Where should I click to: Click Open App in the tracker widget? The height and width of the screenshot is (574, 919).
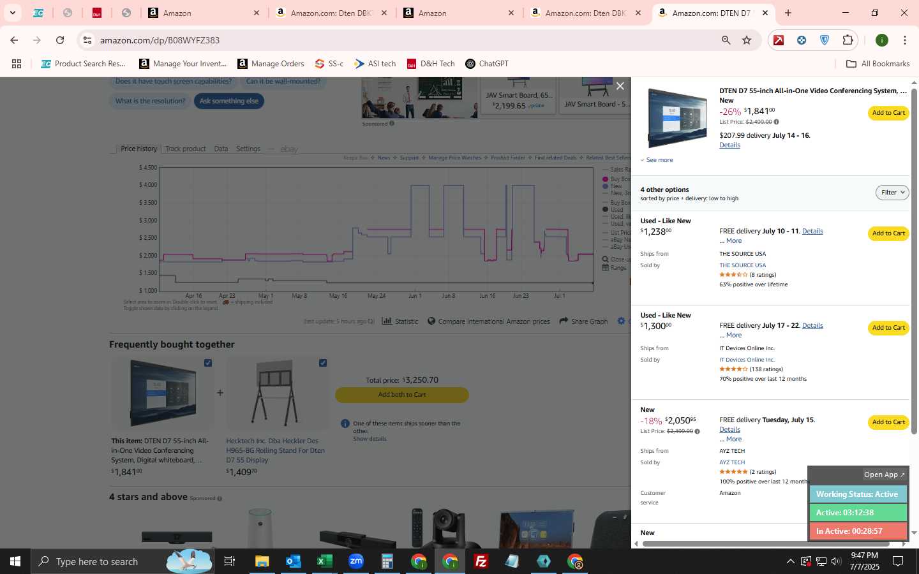[884, 475]
